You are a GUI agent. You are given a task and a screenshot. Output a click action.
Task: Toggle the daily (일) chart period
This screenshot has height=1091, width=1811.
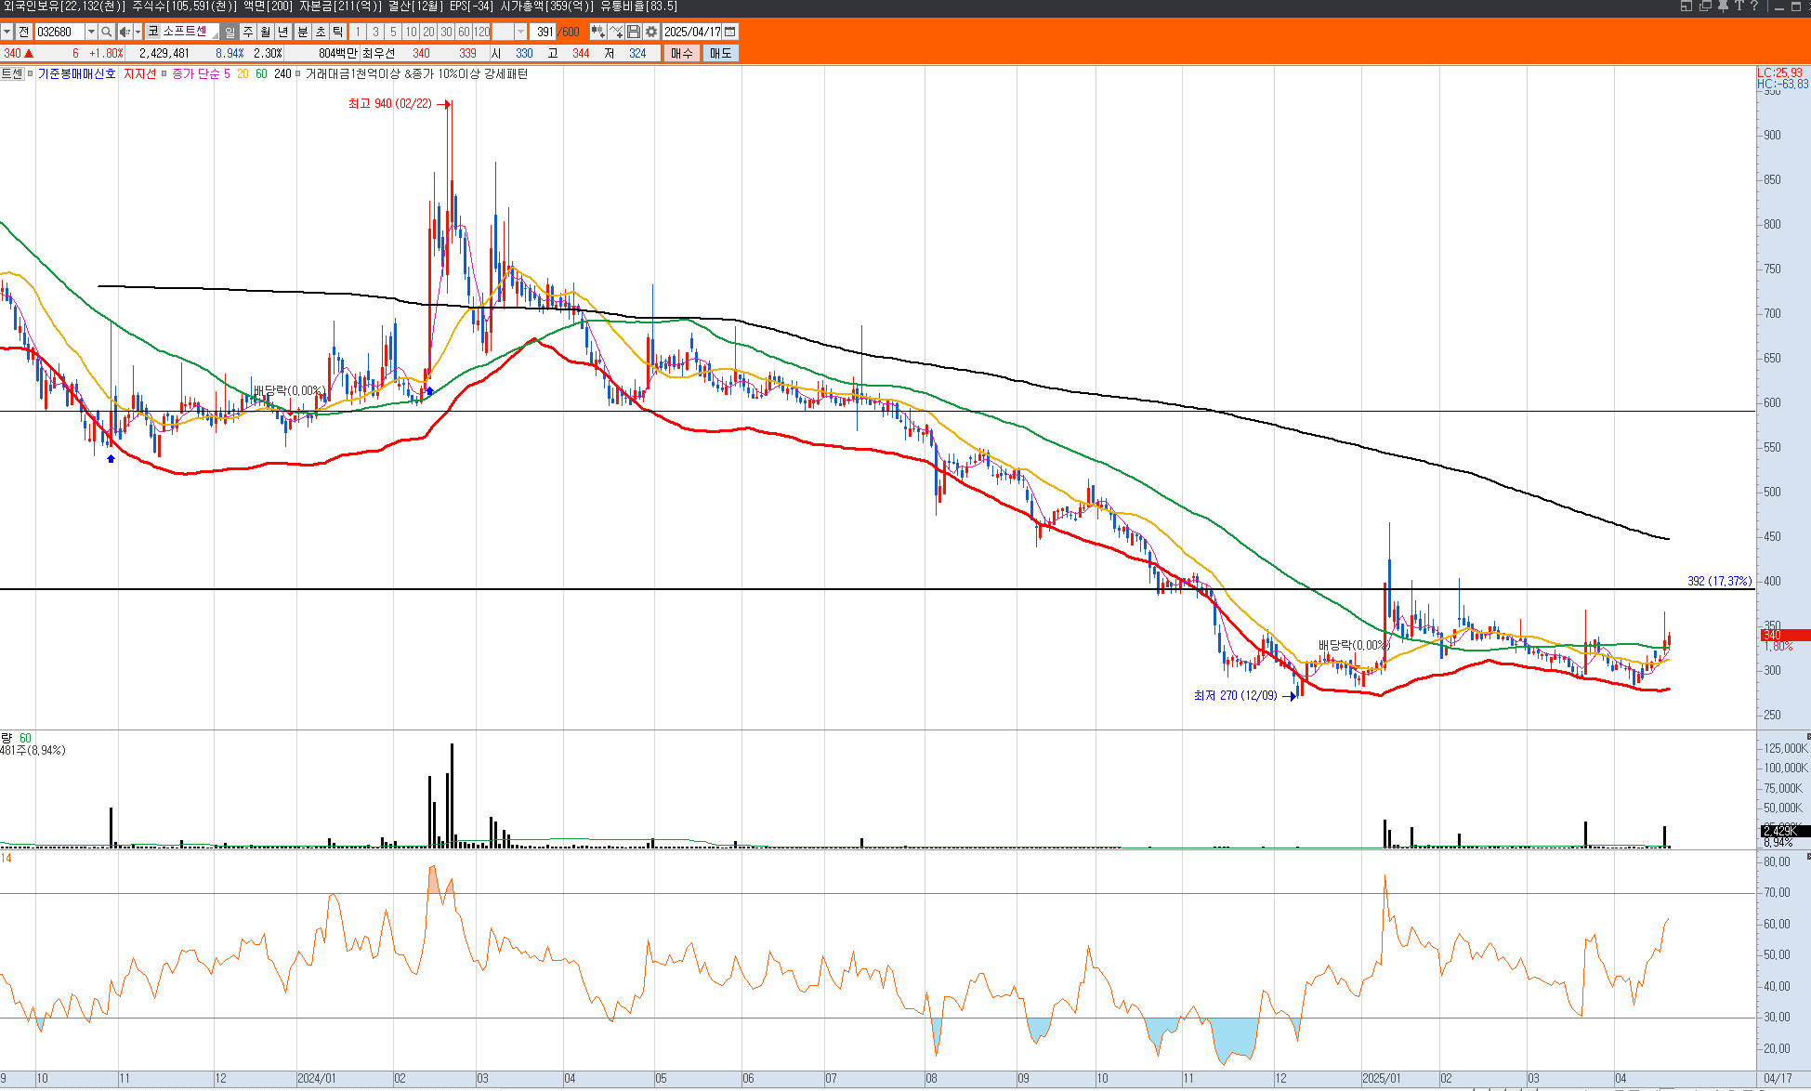230,32
